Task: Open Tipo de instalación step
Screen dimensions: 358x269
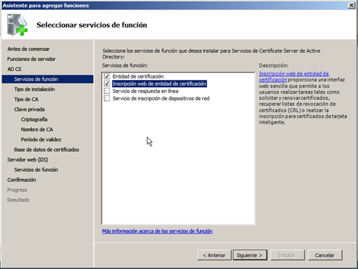Action: pyautogui.click(x=35, y=89)
